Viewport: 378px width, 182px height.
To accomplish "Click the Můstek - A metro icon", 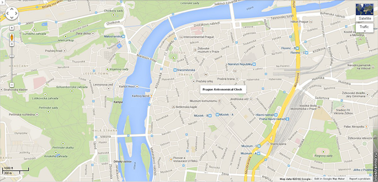I will click(x=217, y=115).
